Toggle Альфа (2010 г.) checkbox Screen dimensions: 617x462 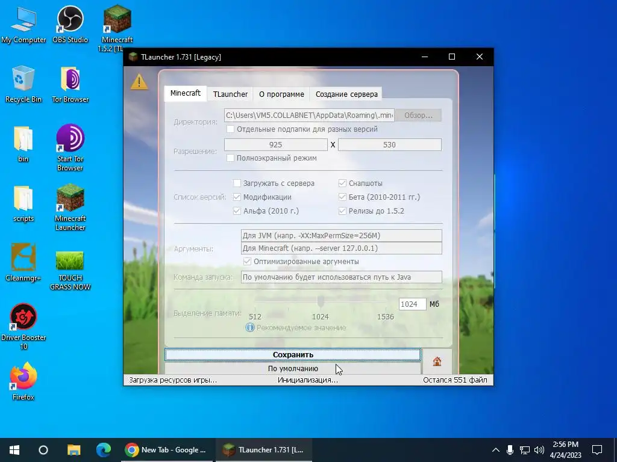[x=237, y=211]
